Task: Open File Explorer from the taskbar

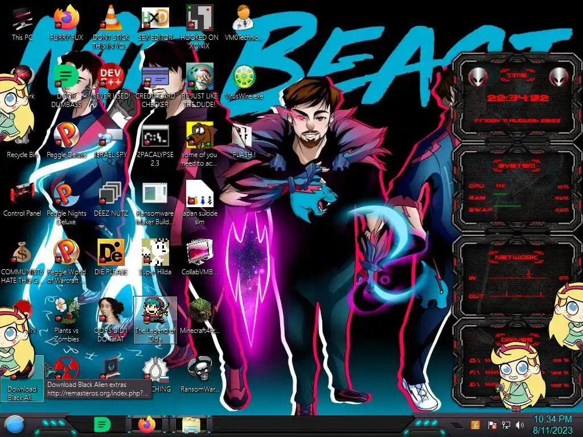Action: coord(191,424)
